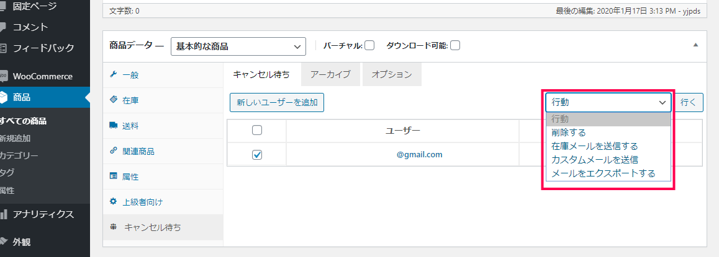Open the 一般 tab wrench icon
Image resolution: width=719 pixels, height=257 pixels.
(x=113, y=74)
